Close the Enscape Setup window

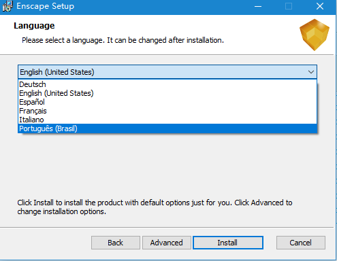(x=320, y=6)
